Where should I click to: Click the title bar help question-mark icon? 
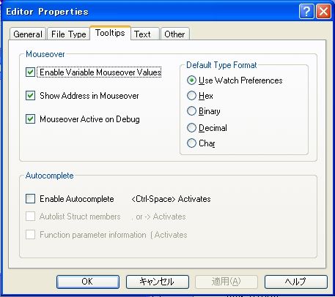pyautogui.click(x=306, y=12)
